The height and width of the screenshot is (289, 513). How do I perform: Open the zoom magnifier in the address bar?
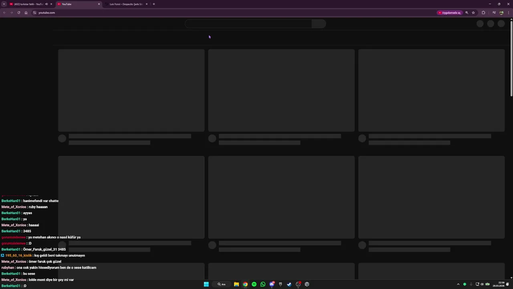pos(467,12)
